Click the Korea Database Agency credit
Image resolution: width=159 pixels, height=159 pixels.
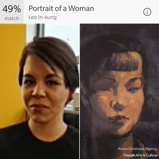(138, 149)
